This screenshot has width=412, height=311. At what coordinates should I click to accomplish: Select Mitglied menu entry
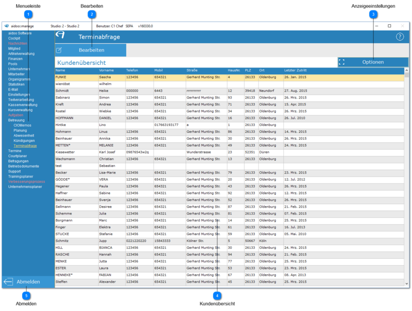(14, 48)
